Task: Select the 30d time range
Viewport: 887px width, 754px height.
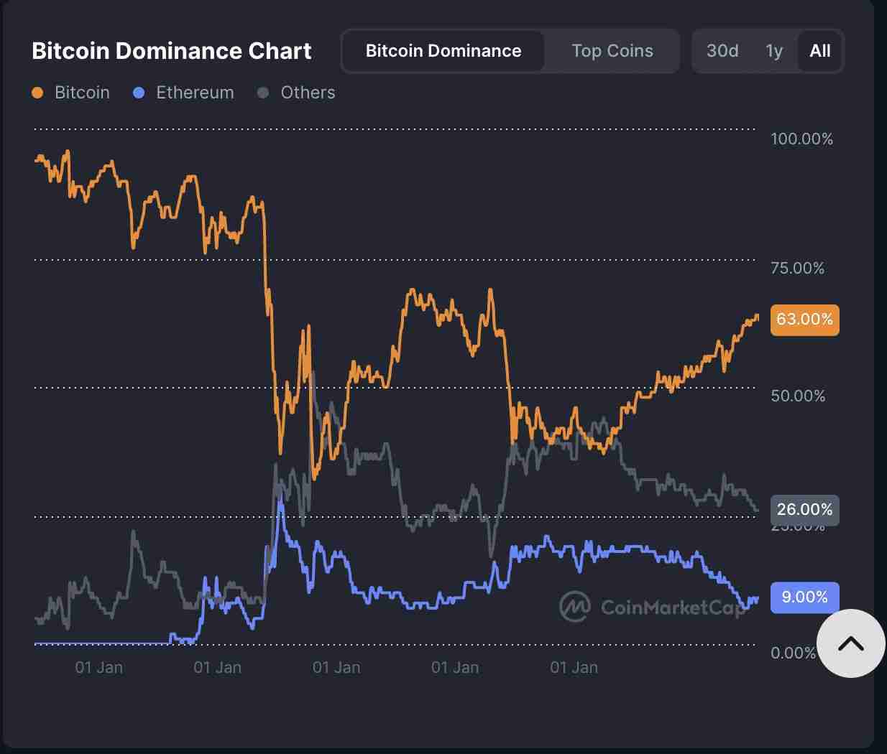Action: [722, 51]
